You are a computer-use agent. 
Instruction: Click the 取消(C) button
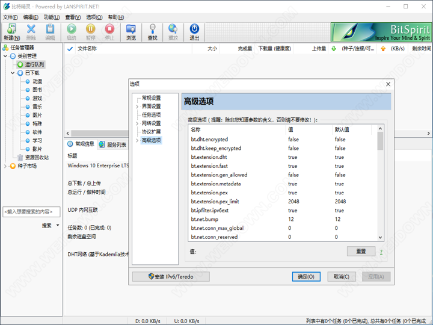coord(342,277)
